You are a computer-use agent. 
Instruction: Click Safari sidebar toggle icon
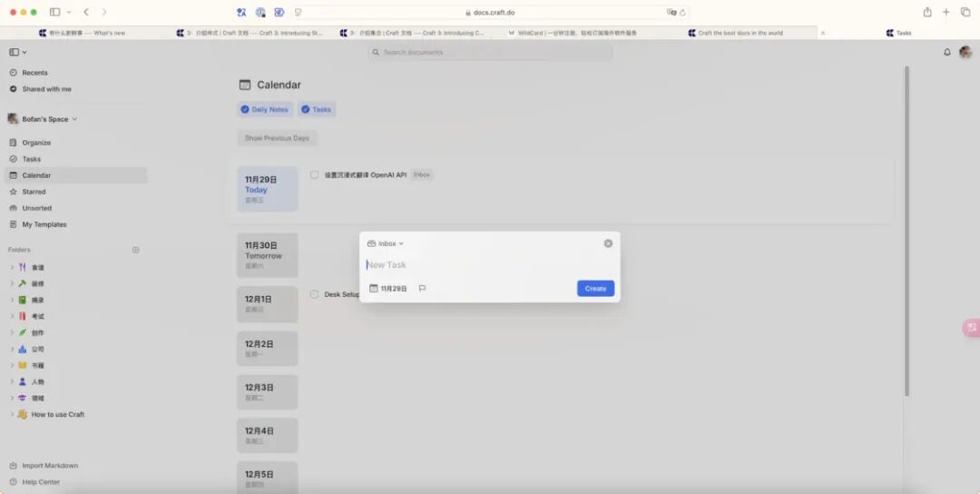pos(55,12)
